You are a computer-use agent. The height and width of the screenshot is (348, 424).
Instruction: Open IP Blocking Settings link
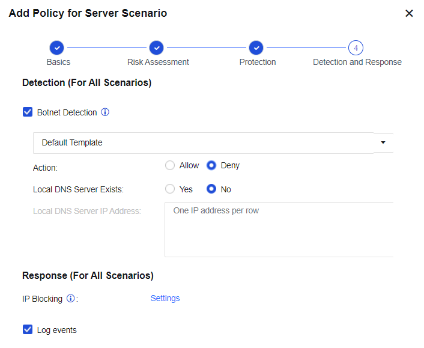(x=165, y=298)
